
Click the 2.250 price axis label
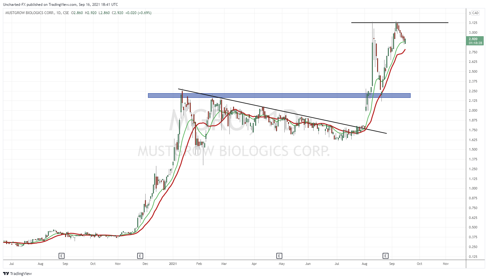(x=473, y=91)
